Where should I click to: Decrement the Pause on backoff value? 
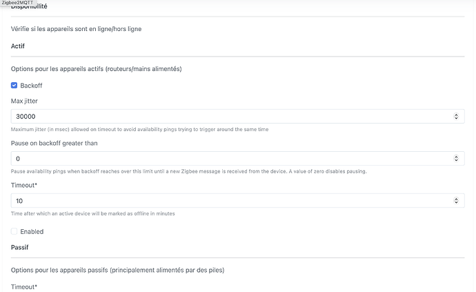[x=456, y=162]
